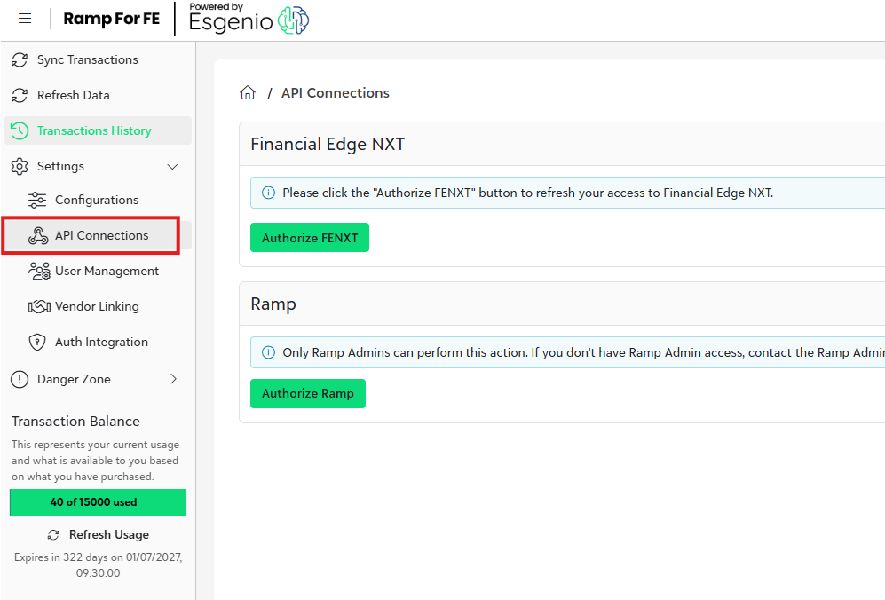Click the Danger Zone menu label
Screen dimensions: 885x600
coord(74,379)
